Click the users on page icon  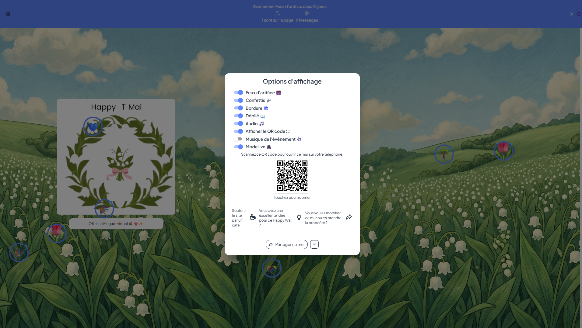click(x=277, y=13)
